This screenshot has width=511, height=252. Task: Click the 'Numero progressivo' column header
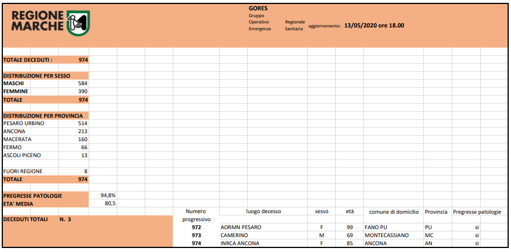196,215
